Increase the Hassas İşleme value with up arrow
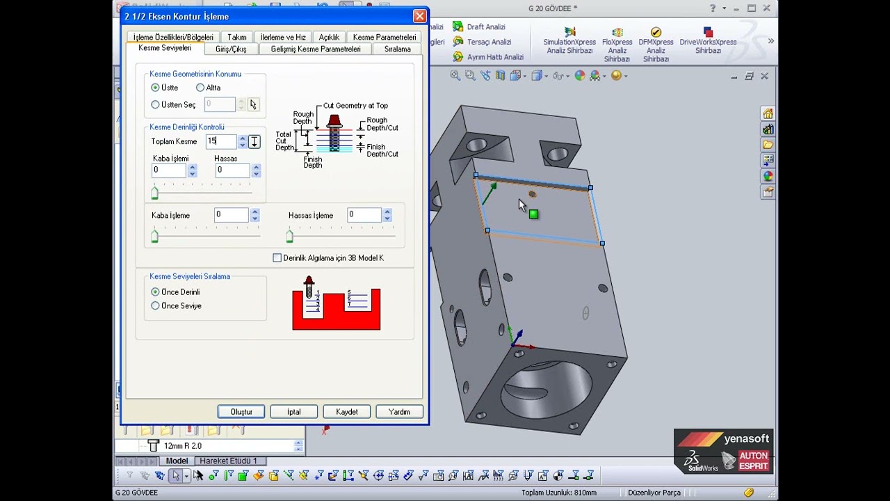The image size is (890, 501). (x=387, y=212)
